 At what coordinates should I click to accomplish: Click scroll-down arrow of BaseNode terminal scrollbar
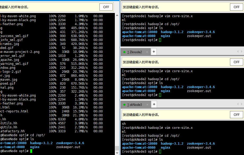(117, 153)
